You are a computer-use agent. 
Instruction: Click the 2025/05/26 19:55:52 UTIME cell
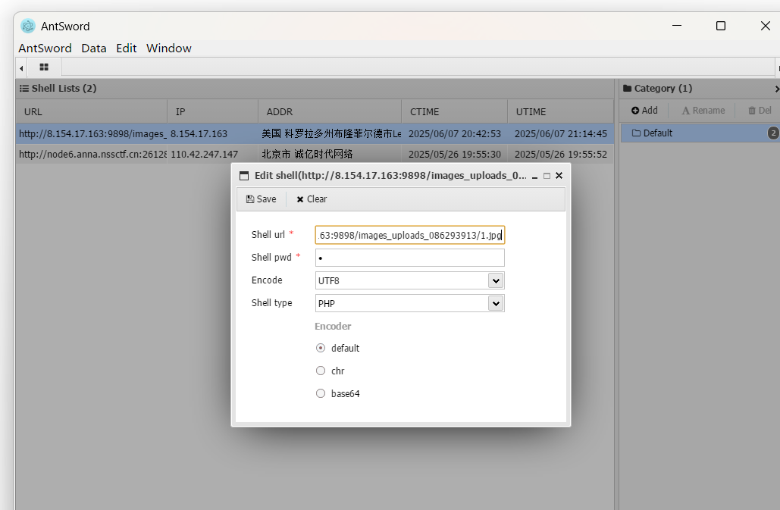(x=561, y=154)
